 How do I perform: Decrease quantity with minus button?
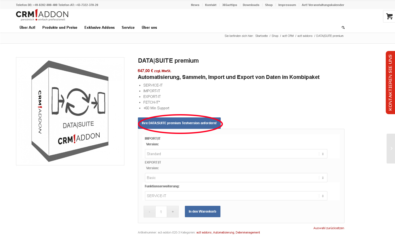click(149, 212)
